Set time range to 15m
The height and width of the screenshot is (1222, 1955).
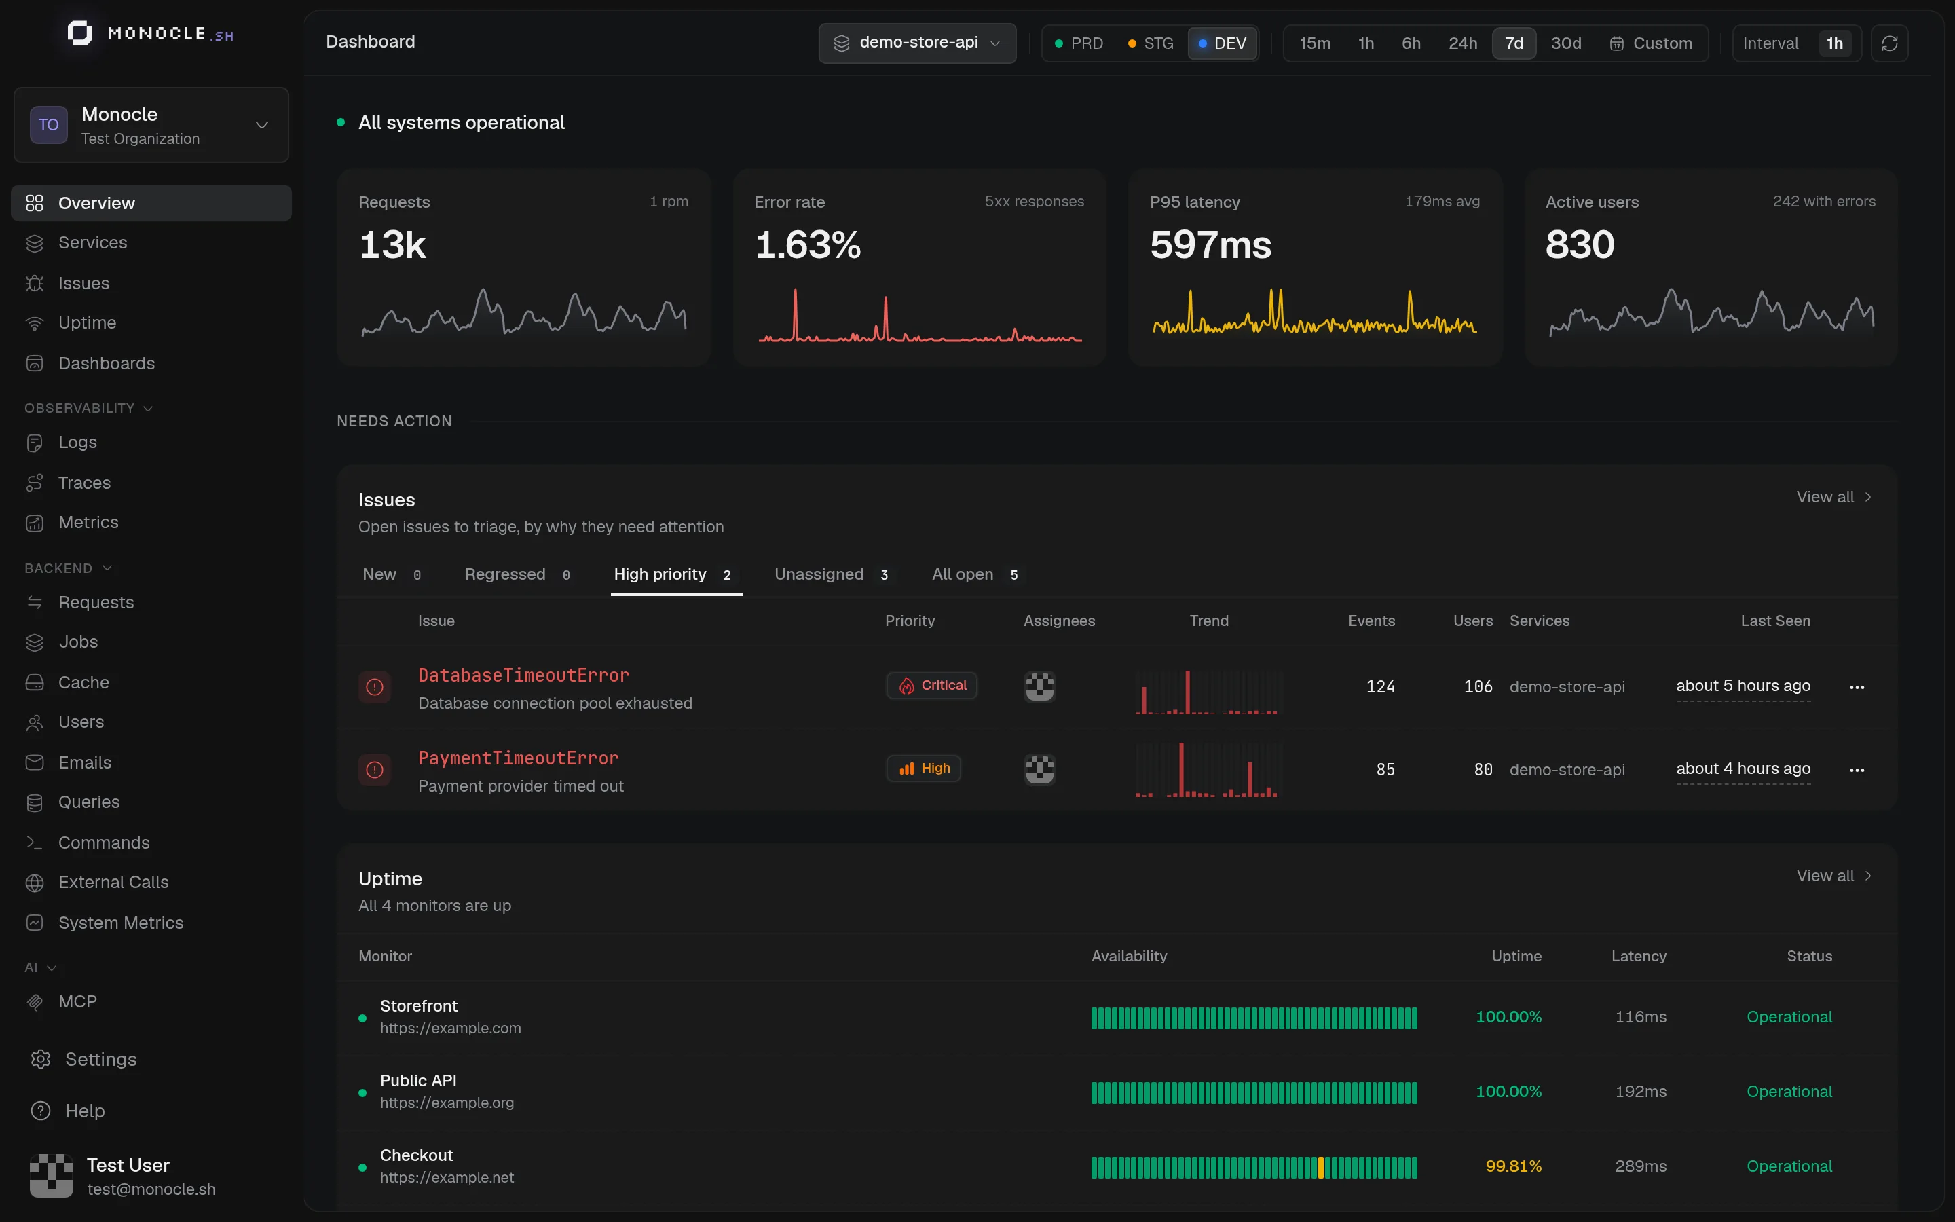point(1314,43)
